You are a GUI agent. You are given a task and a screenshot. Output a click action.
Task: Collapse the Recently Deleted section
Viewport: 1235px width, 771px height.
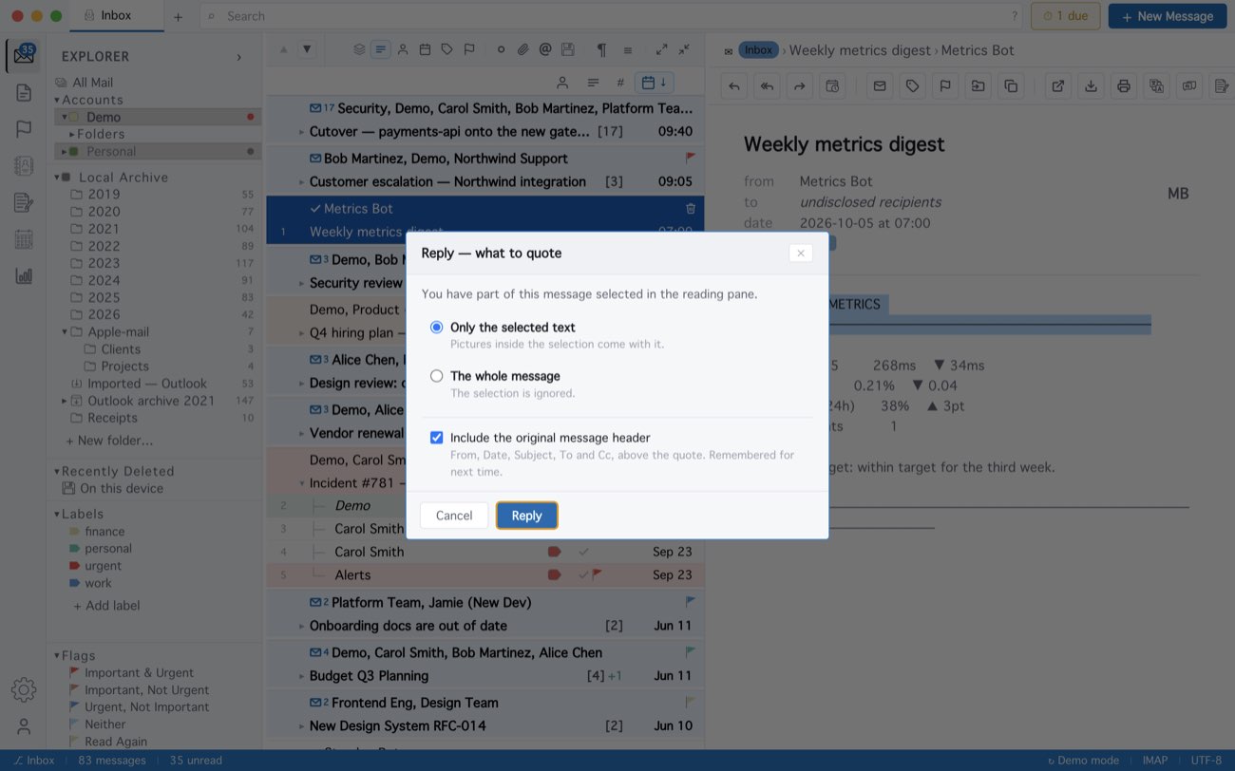[x=57, y=471]
